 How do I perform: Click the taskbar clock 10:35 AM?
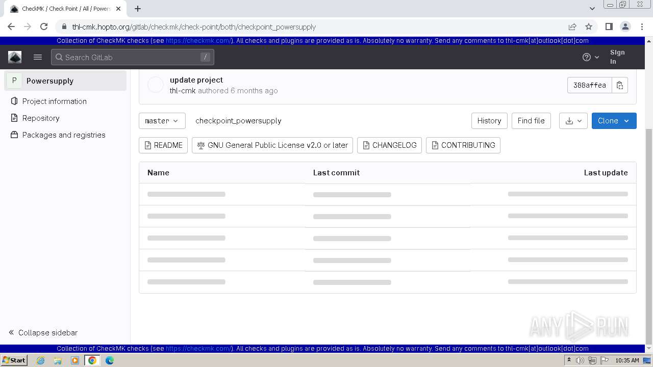pyautogui.click(x=627, y=360)
